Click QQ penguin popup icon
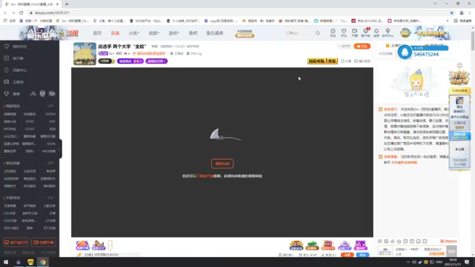Screen dimensions: 475x267 [x=405, y=52]
